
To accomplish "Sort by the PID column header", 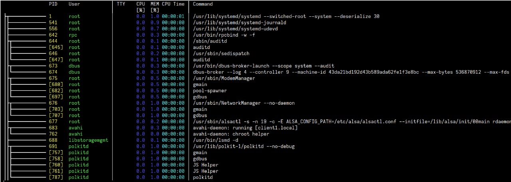I will point(53,4).
